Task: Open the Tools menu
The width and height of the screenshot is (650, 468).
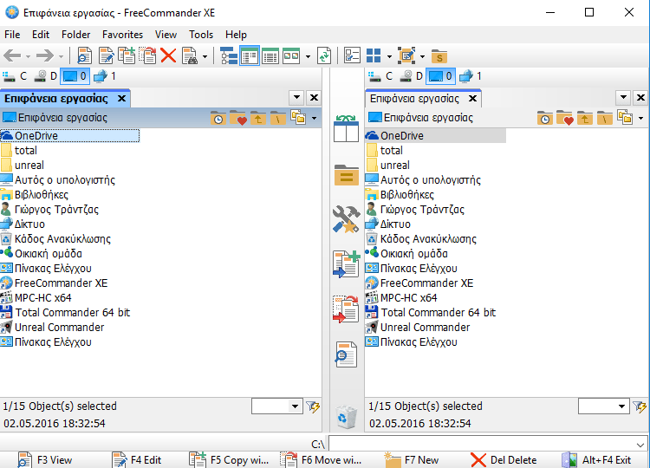Action: point(201,35)
